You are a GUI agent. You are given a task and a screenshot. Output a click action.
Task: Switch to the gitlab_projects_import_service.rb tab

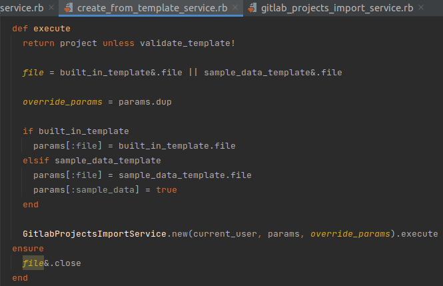(338, 9)
